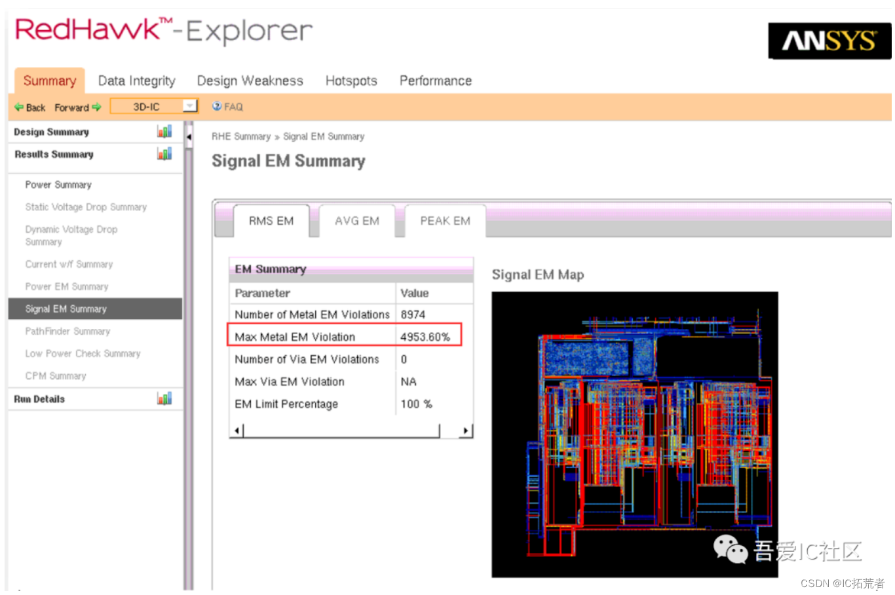The width and height of the screenshot is (895, 595).
Task: Open Dynamic Voltage Drop Summary
Action: click(71, 235)
